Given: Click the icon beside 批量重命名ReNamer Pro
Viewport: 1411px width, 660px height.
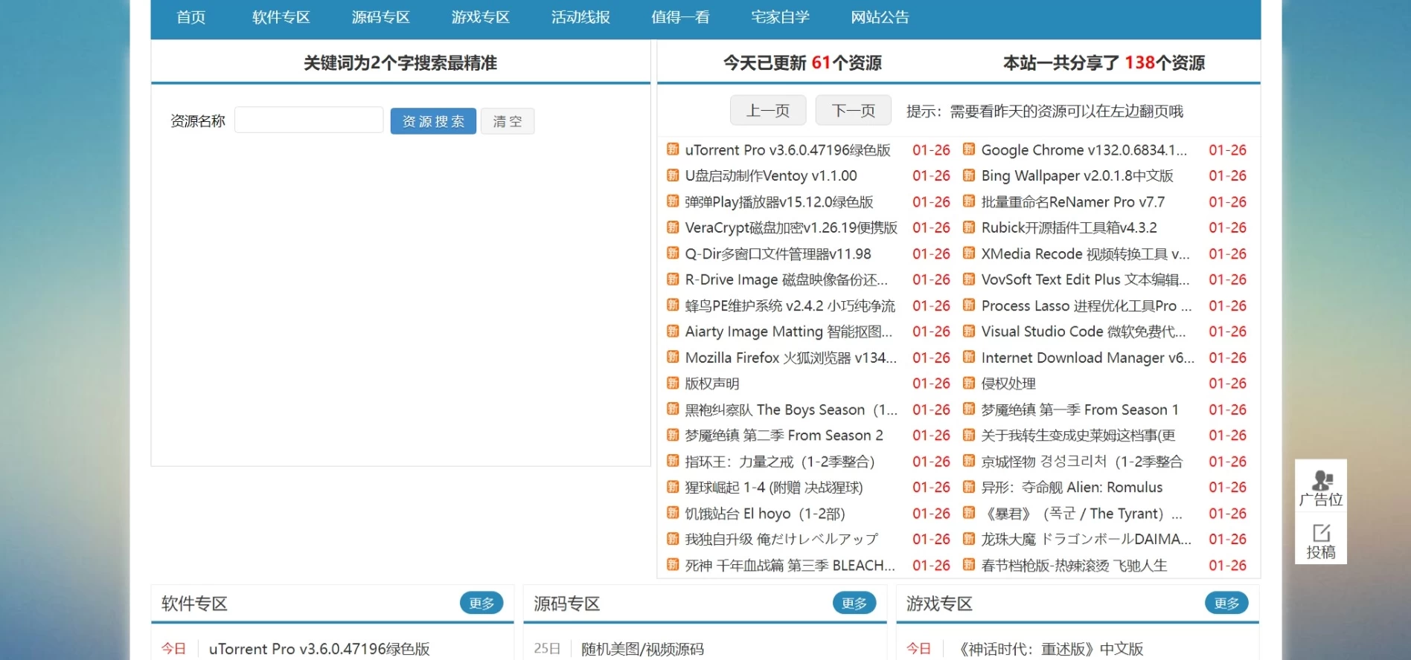Looking at the screenshot, I should pyautogui.click(x=969, y=201).
